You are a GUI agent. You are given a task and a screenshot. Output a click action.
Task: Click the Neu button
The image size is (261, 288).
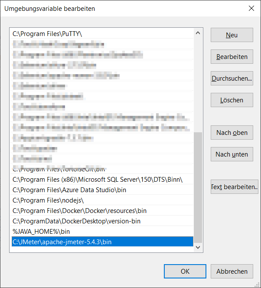click(x=232, y=35)
